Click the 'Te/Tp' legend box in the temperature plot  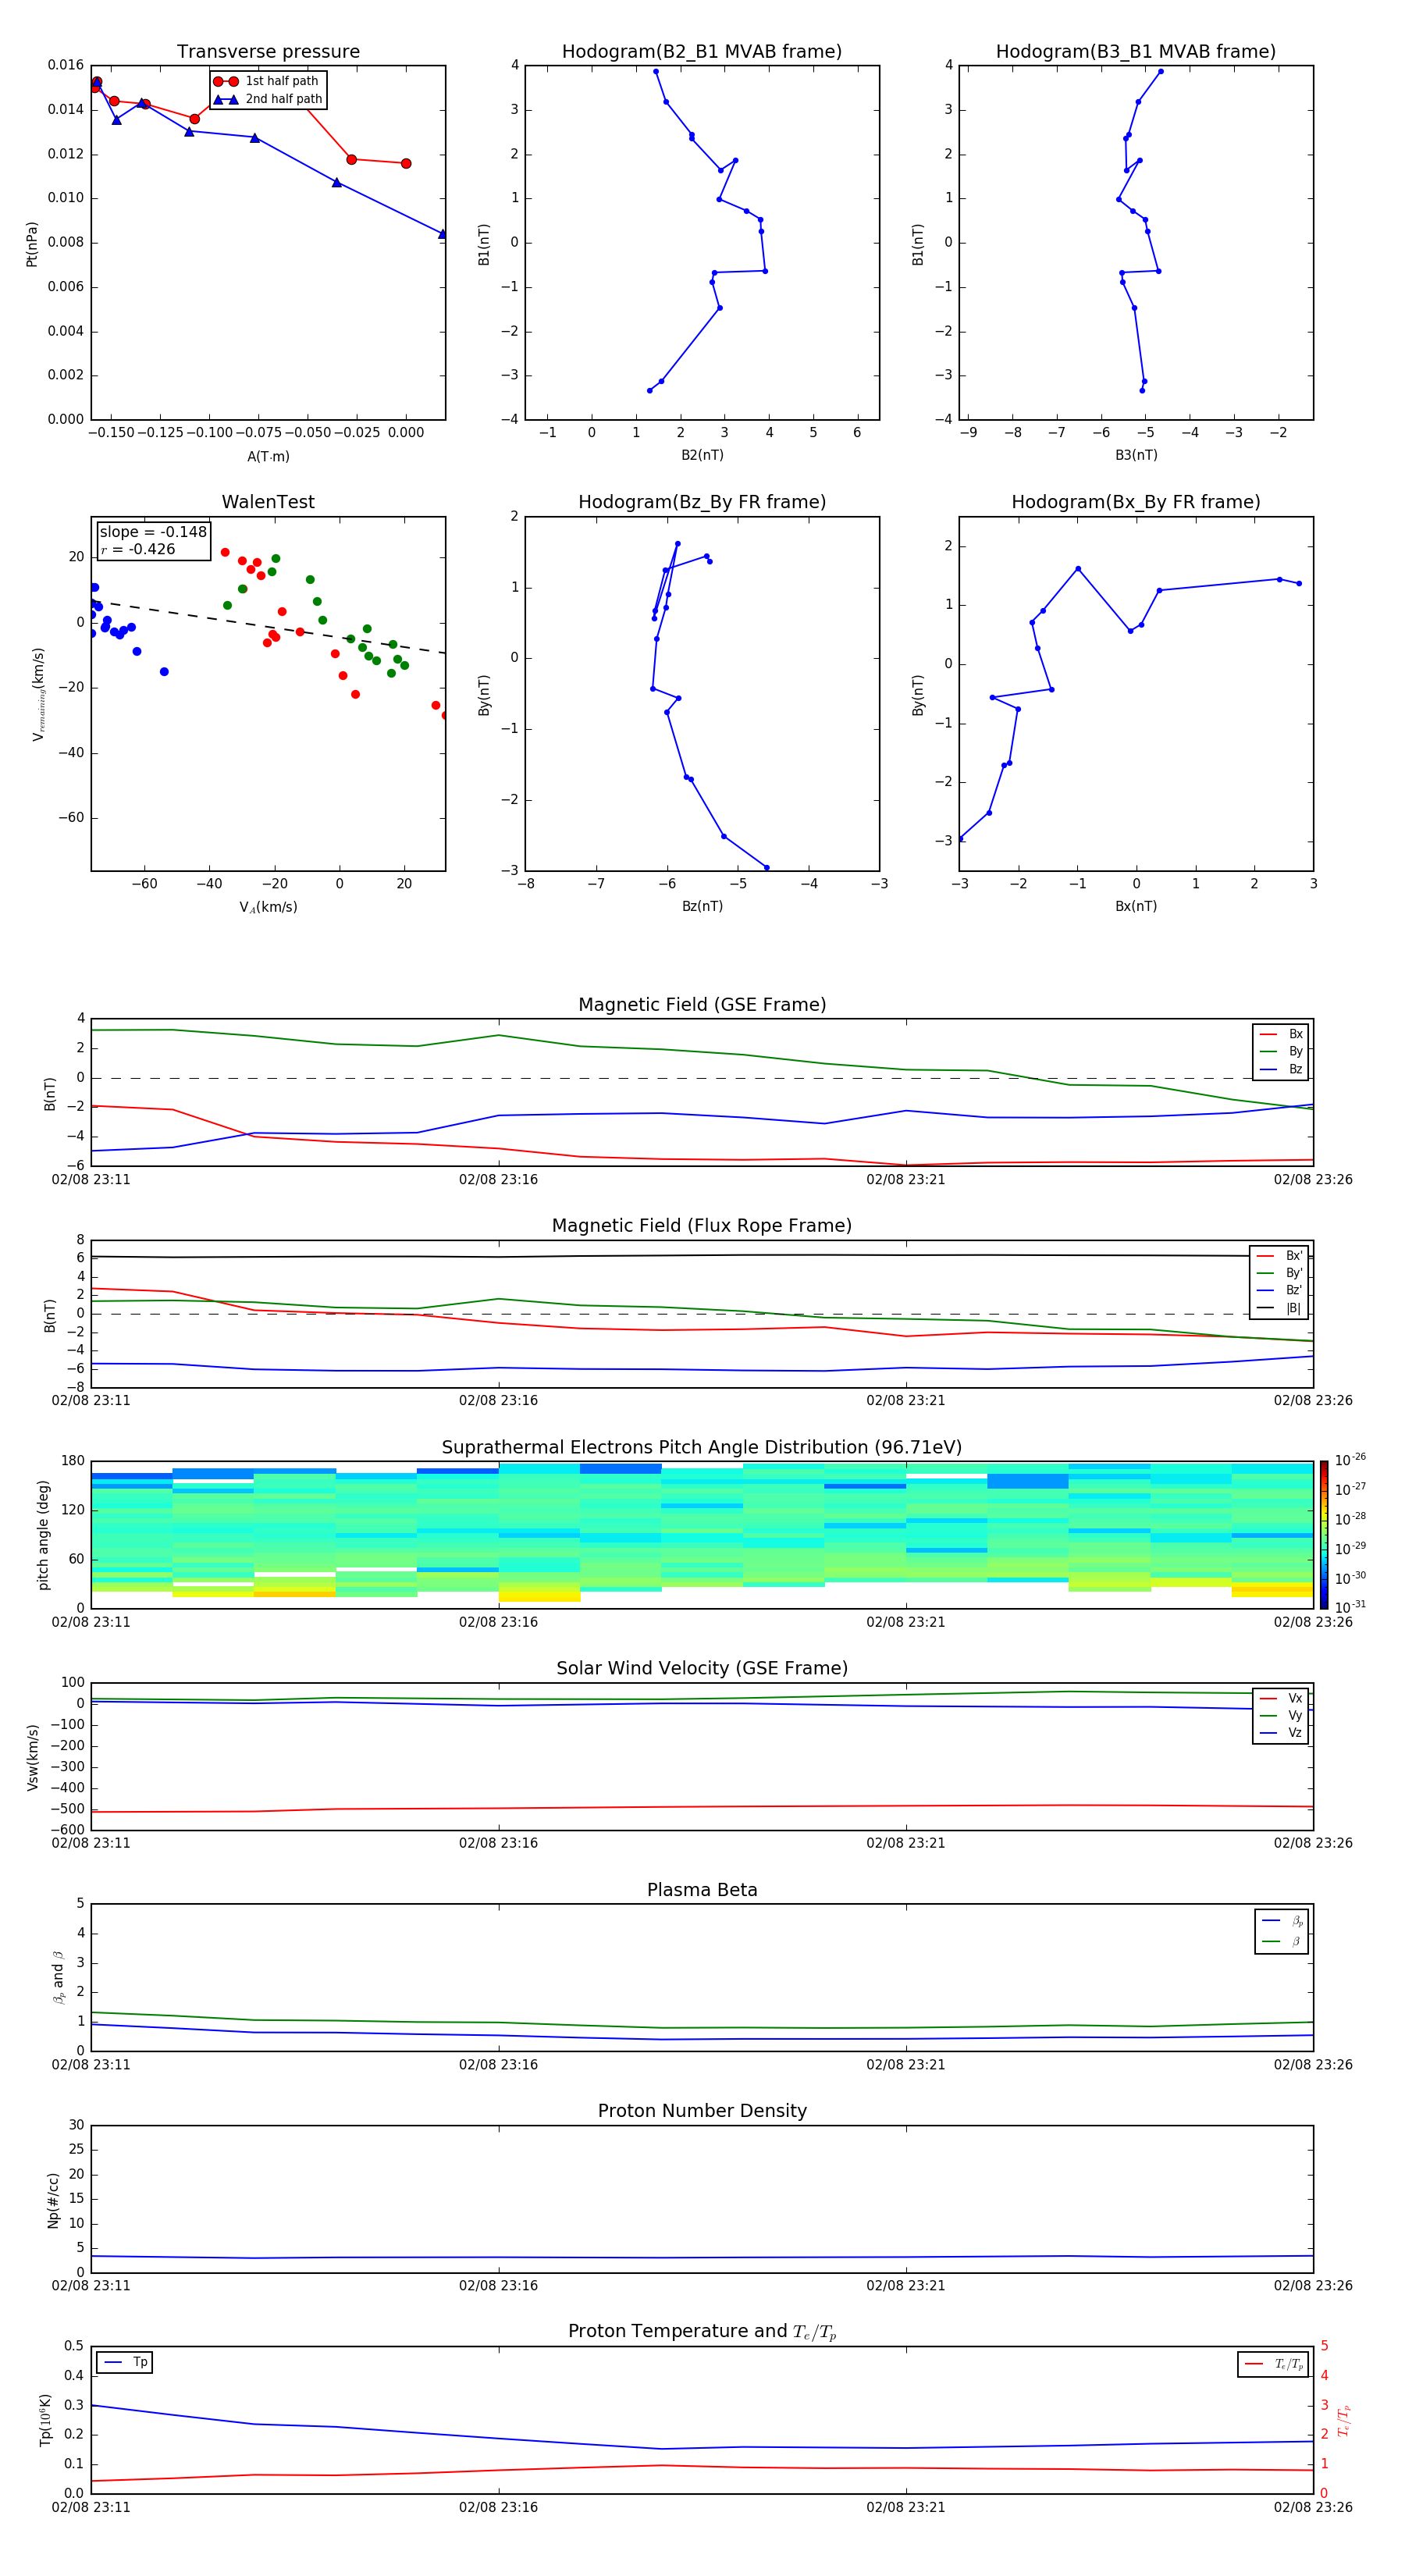point(1273,2365)
